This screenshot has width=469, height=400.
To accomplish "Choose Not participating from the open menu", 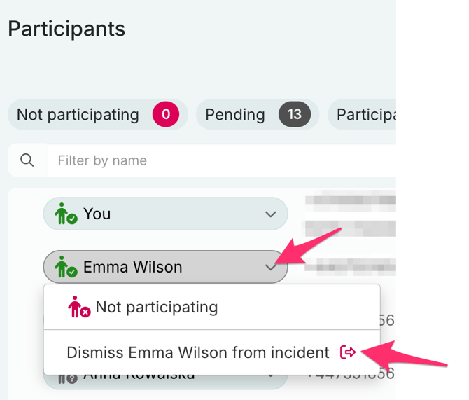I will coord(157,307).
